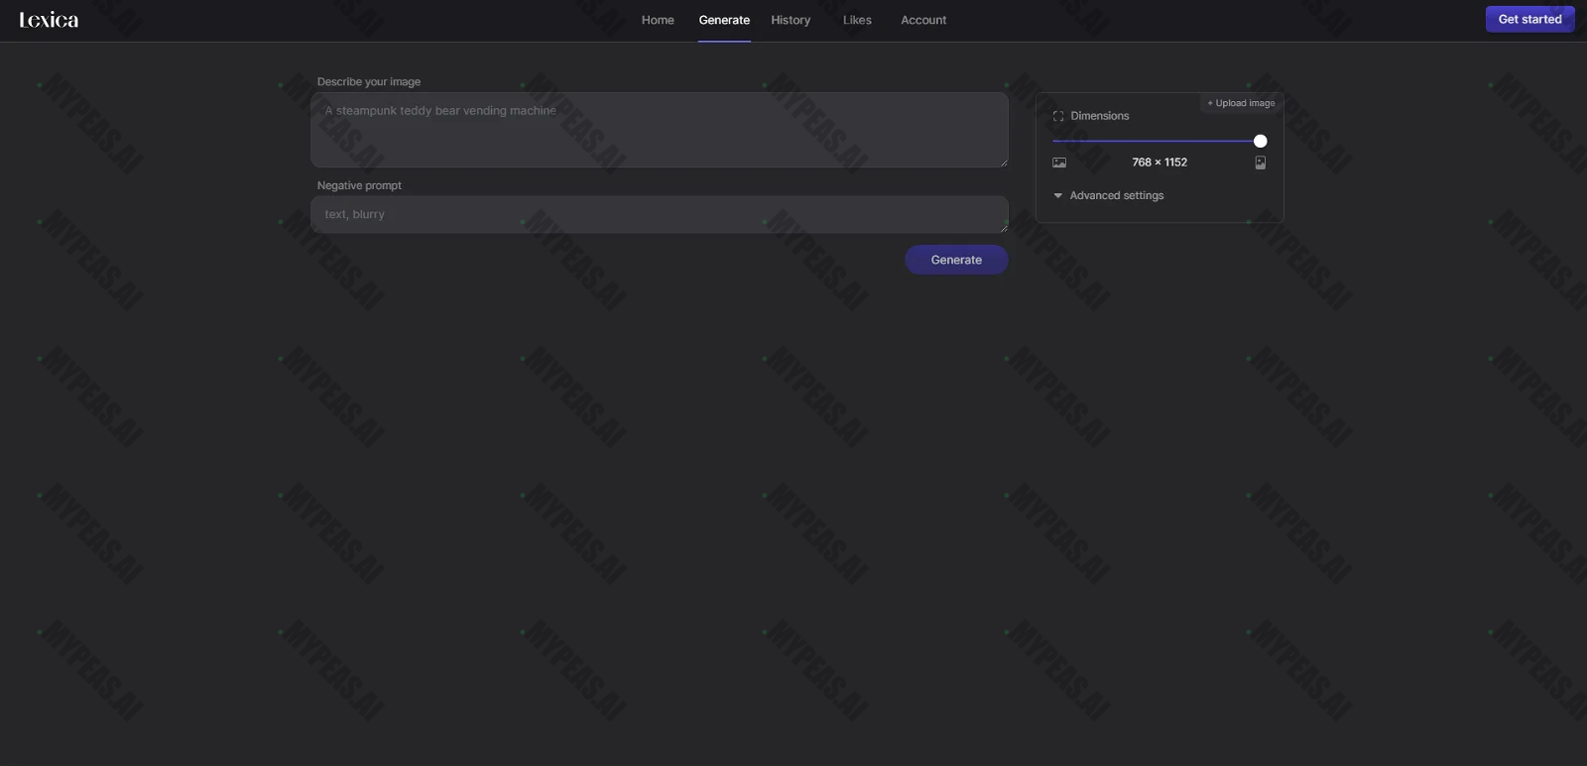The height and width of the screenshot is (766, 1587).
Task: Click the + Upload image button
Action: pyautogui.click(x=1241, y=103)
